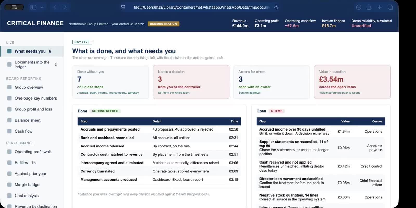Select the 'Unverified' demo reliability status
This screenshot has width=416, height=208.
[361, 26]
